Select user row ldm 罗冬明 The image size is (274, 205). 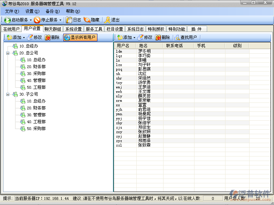[192, 51]
